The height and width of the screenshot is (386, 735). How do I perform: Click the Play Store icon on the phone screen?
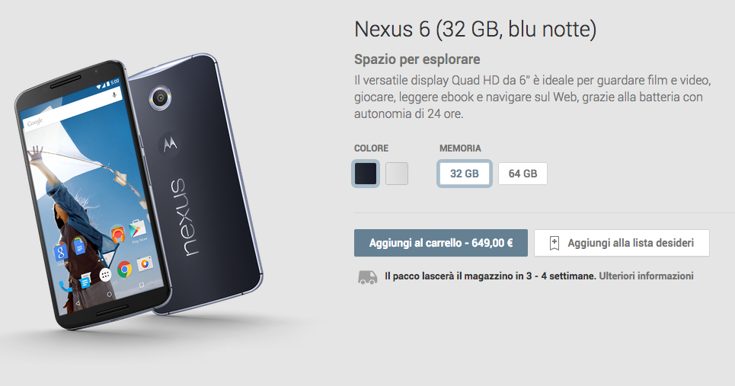point(137,230)
